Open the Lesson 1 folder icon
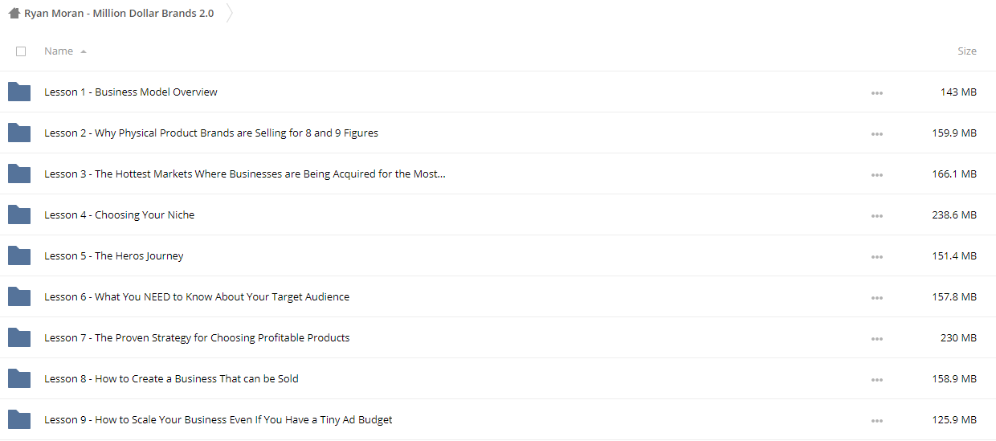Viewport: 996px width, 441px height. [x=19, y=92]
